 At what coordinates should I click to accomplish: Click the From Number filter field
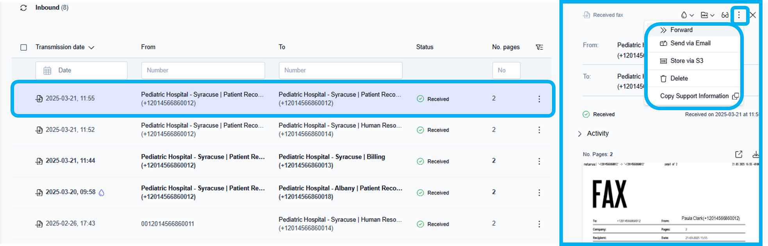203,70
